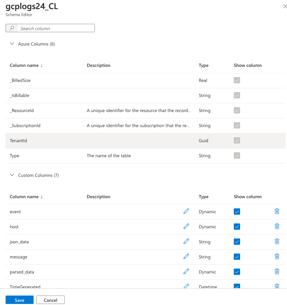
Task: Click the _IsBillable show column checkbox
Action: click(237, 95)
